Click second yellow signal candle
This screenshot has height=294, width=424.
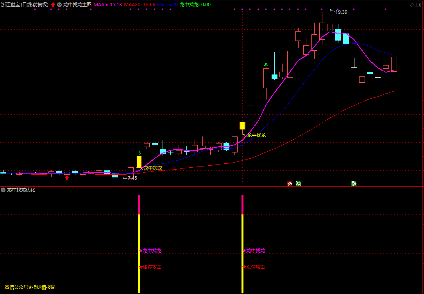point(242,126)
